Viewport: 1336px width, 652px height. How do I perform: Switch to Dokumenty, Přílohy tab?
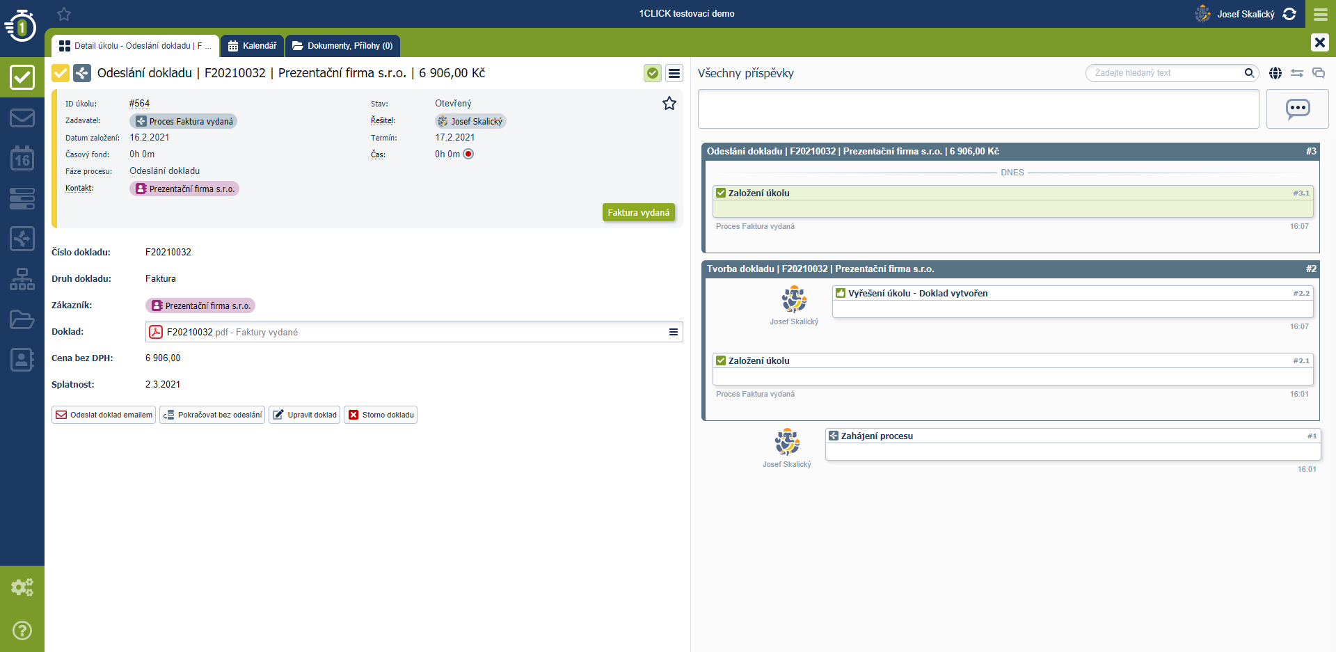point(343,46)
